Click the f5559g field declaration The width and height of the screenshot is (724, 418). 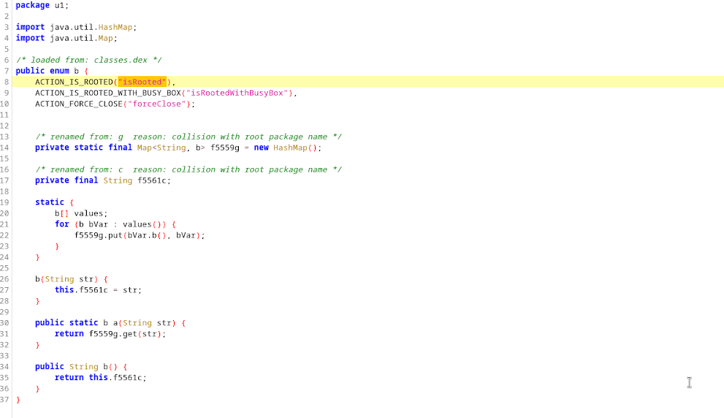coord(225,148)
